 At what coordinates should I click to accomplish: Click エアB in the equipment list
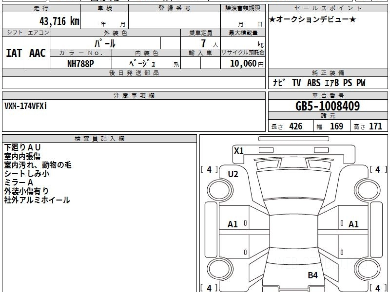point(332,83)
